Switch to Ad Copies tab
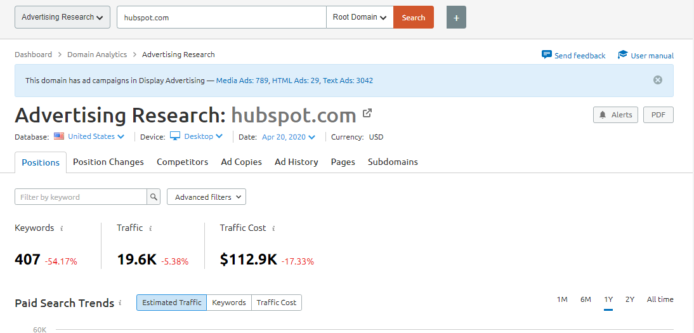The width and height of the screenshot is (694, 333). [x=241, y=162]
